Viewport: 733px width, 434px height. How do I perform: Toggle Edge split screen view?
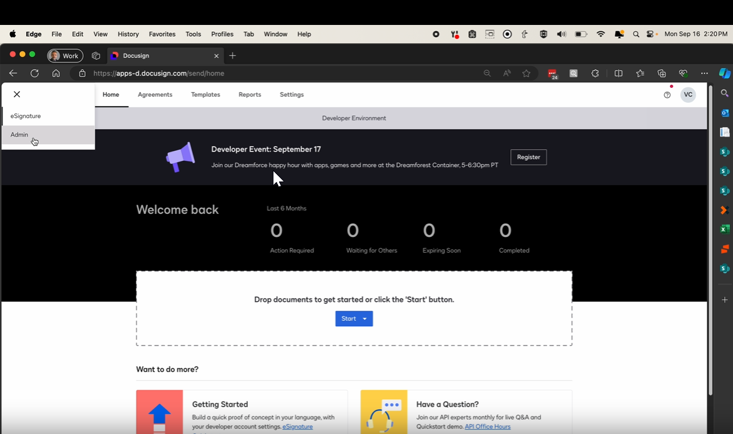point(618,73)
